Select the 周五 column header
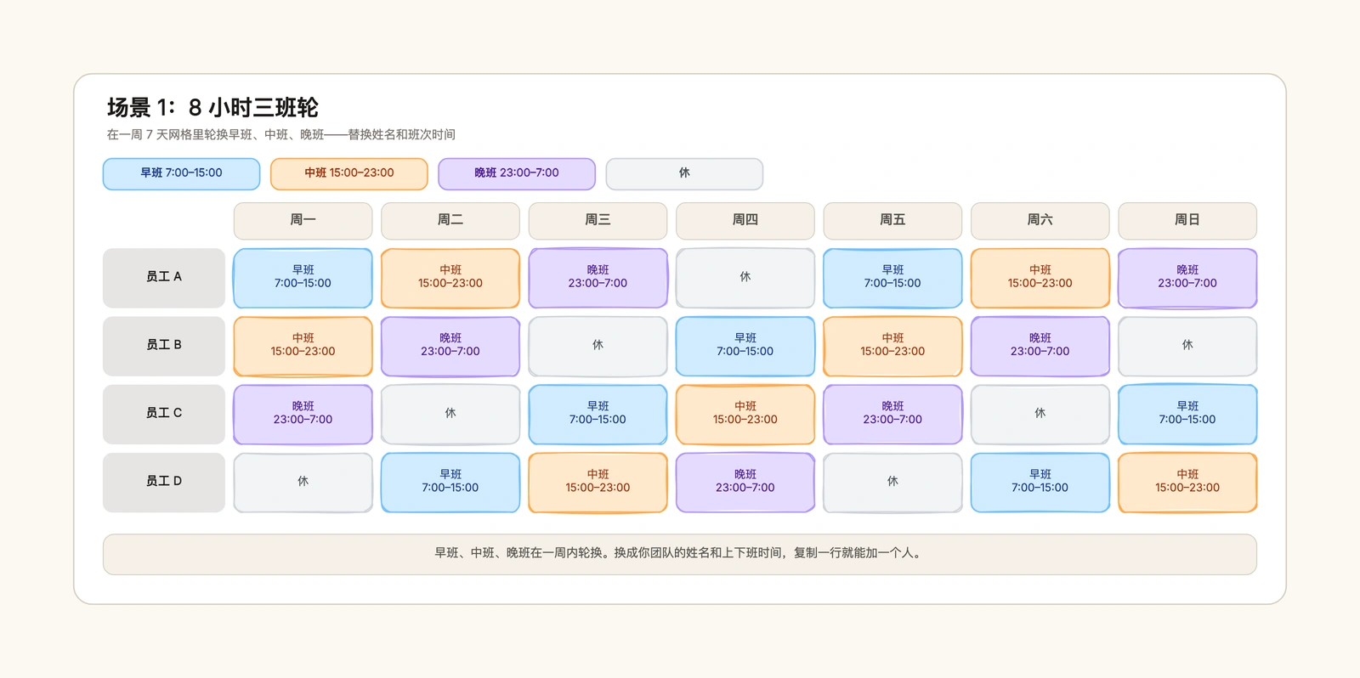Image resolution: width=1360 pixels, height=678 pixels. 892,220
